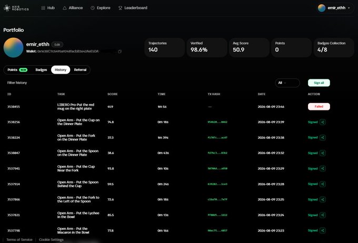Click the Failed button for row 3538455

pyautogui.click(x=319, y=107)
